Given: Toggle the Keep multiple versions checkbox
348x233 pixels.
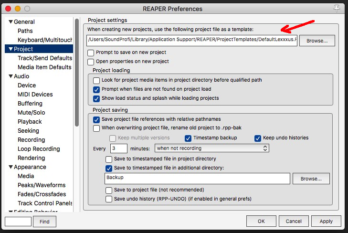Looking at the screenshot, I should (113, 138).
